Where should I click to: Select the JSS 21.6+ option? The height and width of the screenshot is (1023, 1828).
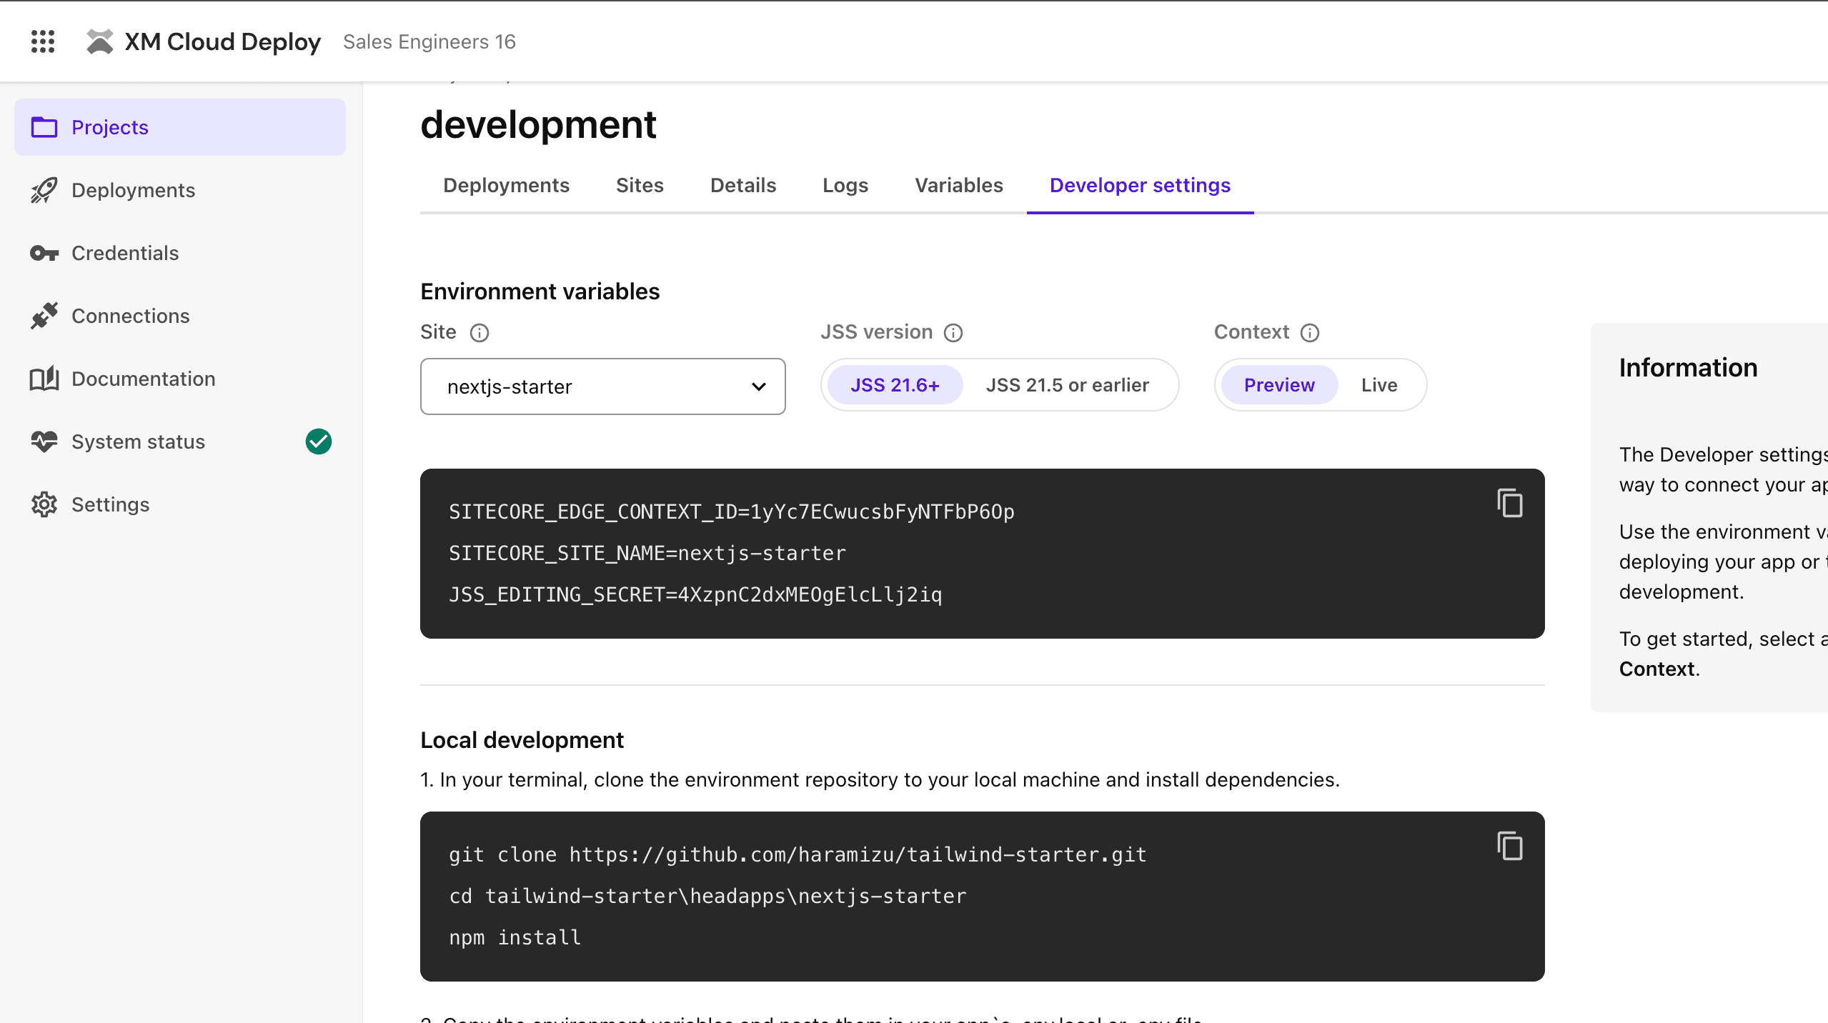pos(894,385)
